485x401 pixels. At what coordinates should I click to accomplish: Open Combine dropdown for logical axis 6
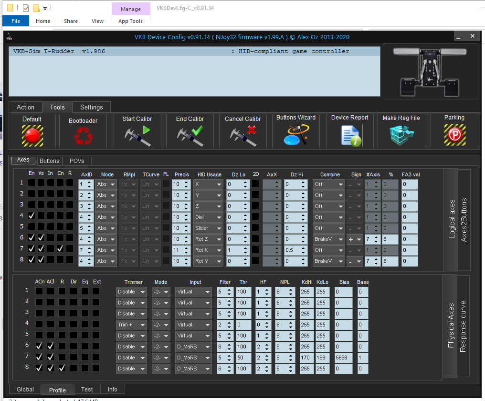click(x=328, y=239)
